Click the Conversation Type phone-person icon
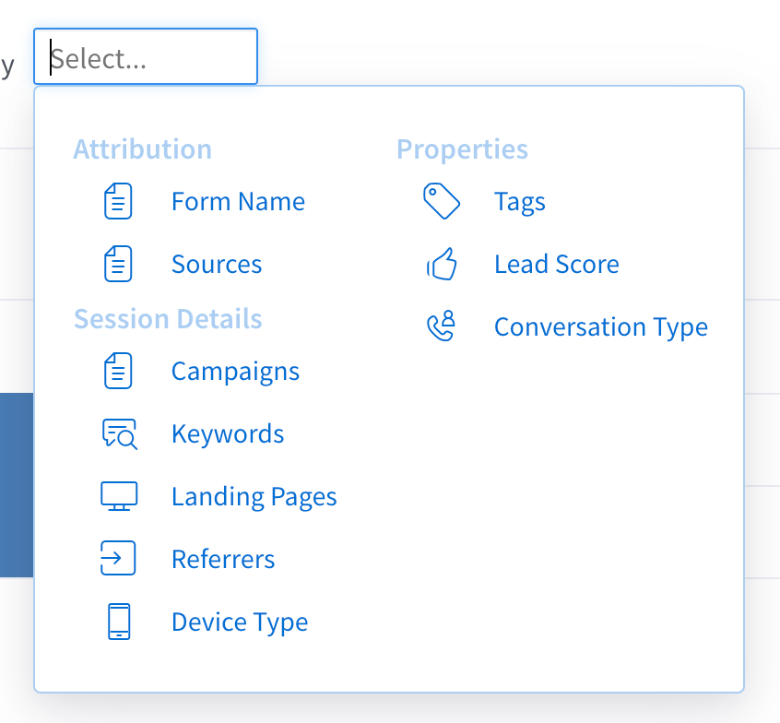Image resolution: width=780 pixels, height=723 pixels. click(x=442, y=326)
